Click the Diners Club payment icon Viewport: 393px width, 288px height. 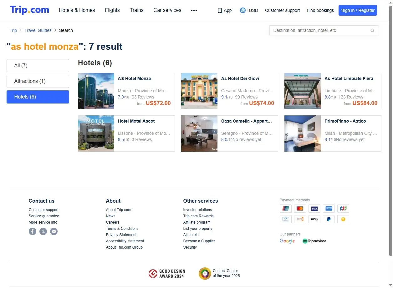tap(286, 219)
